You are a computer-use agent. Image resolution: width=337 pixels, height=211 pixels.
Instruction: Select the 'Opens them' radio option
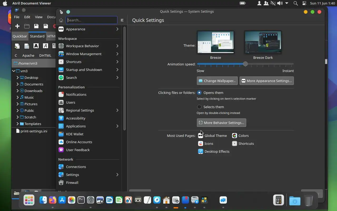[199, 93]
